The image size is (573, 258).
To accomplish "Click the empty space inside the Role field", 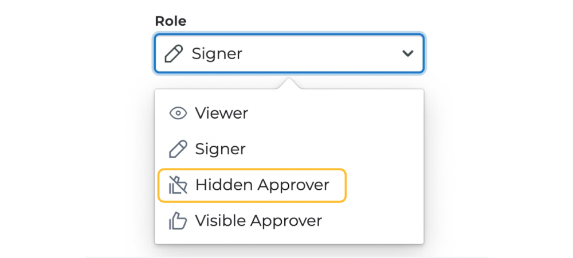I will [321, 54].
